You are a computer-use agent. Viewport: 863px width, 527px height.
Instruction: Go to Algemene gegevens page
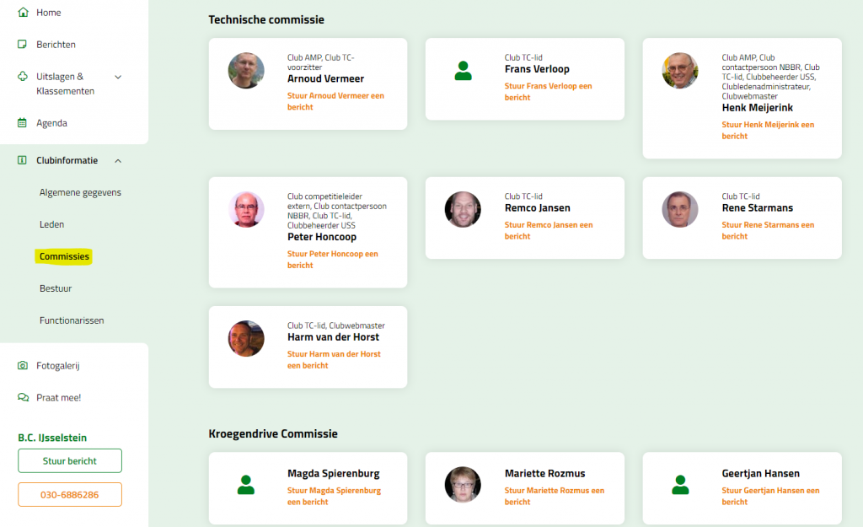coord(80,192)
